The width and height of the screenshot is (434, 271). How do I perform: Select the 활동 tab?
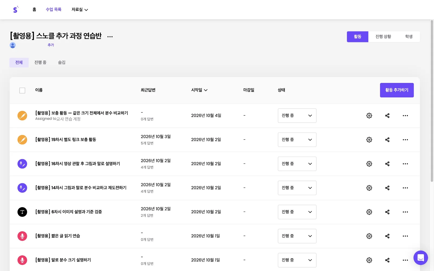tap(358, 37)
